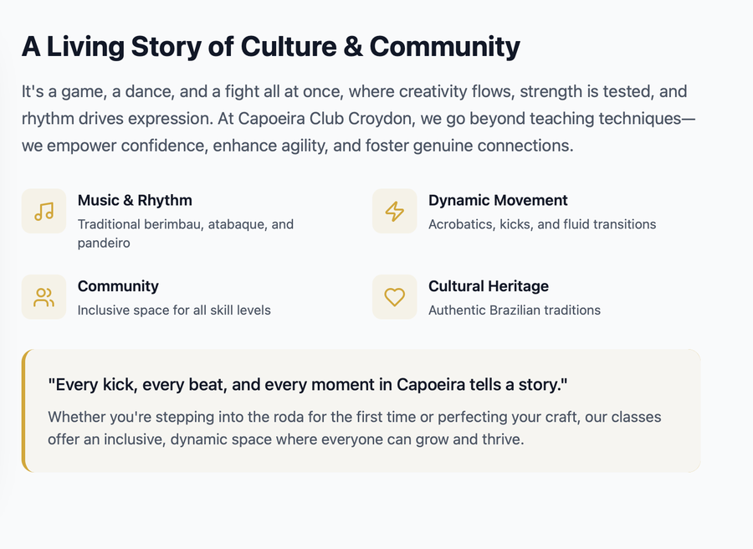The image size is (753, 549).
Task: Select the Music & Rhythm heading
Action: [135, 200]
